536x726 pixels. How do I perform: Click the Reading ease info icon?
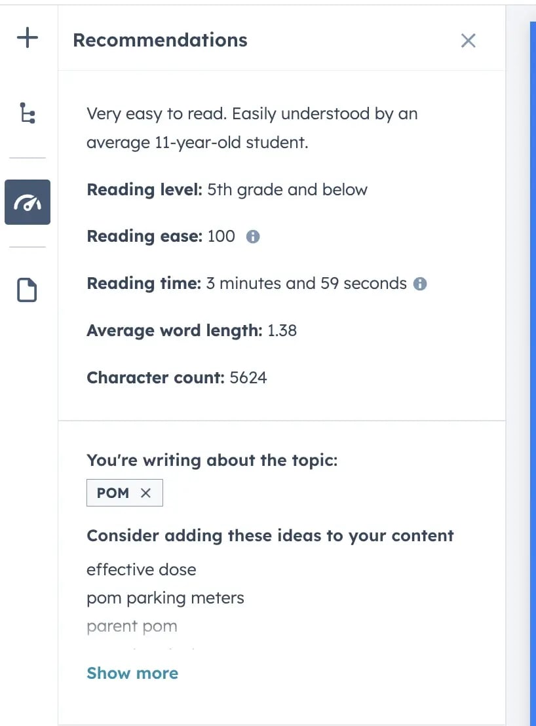(x=252, y=237)
